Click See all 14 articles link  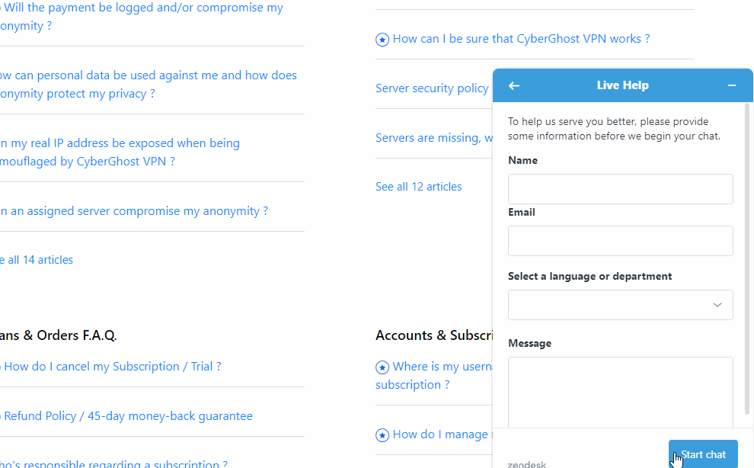click(37, 260)
